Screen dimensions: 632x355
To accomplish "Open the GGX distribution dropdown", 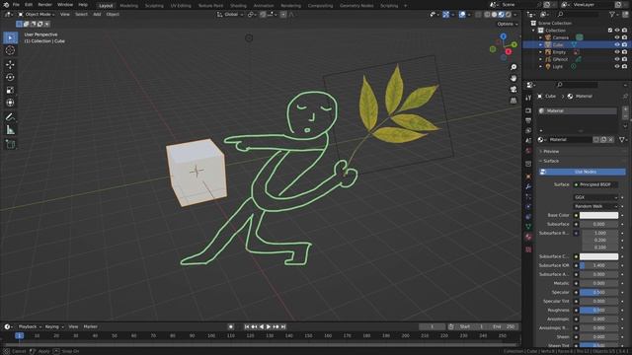I will point(595,197).
